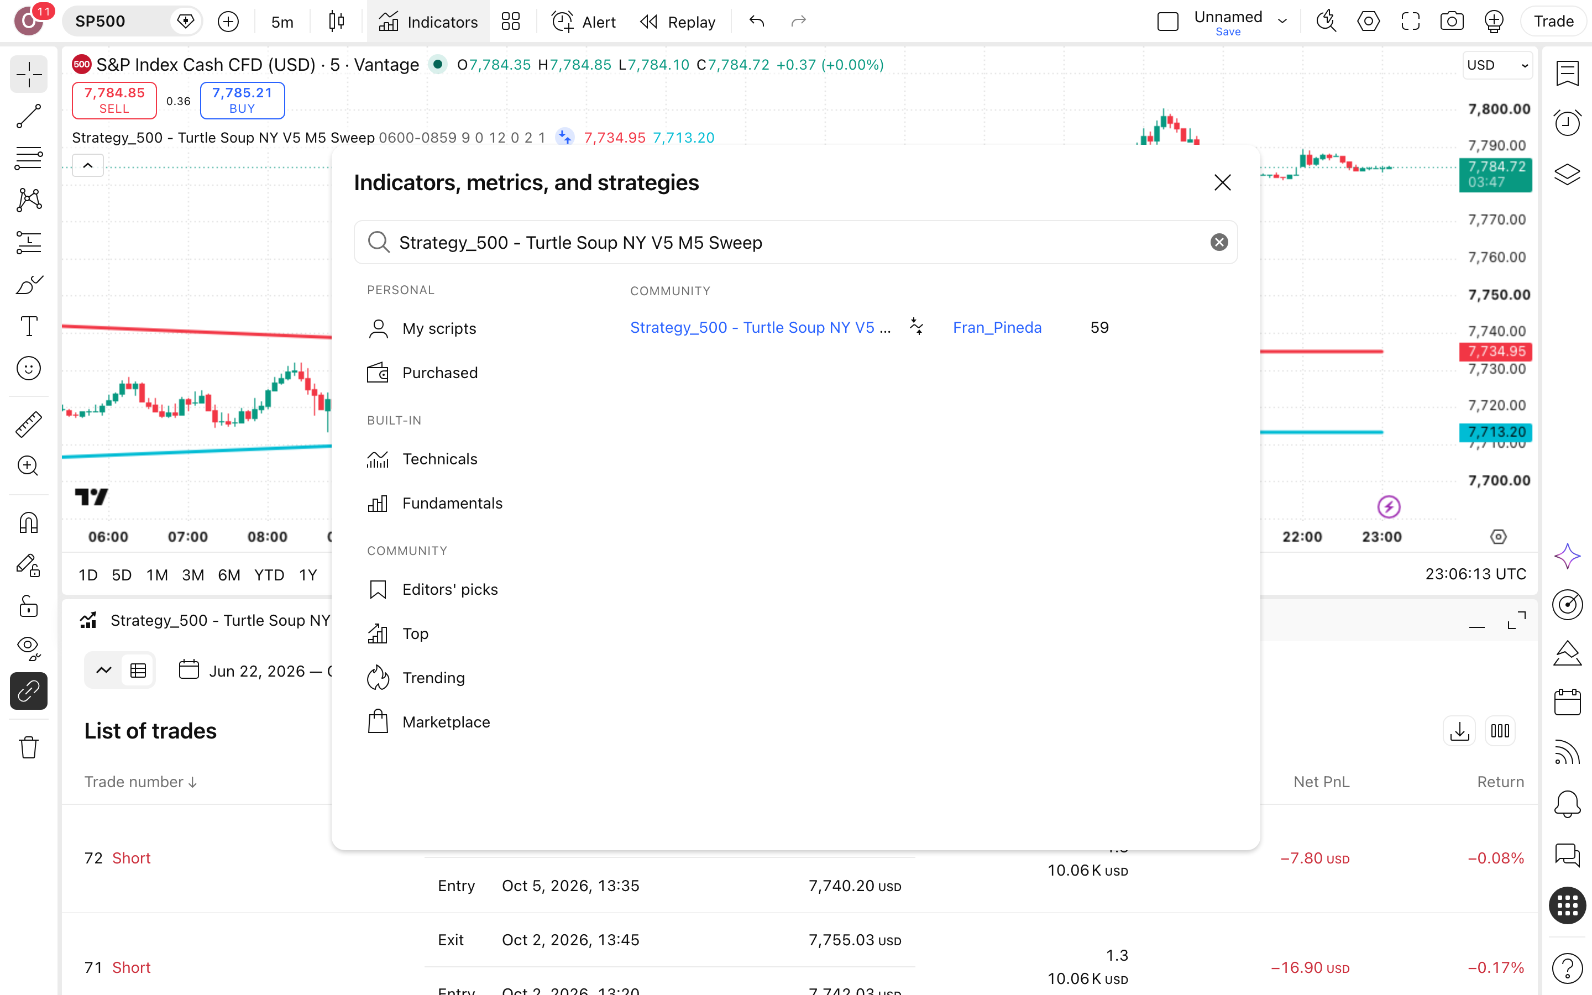
Task: Toggle hide all drawings eye icon
Action: [28, 649]
